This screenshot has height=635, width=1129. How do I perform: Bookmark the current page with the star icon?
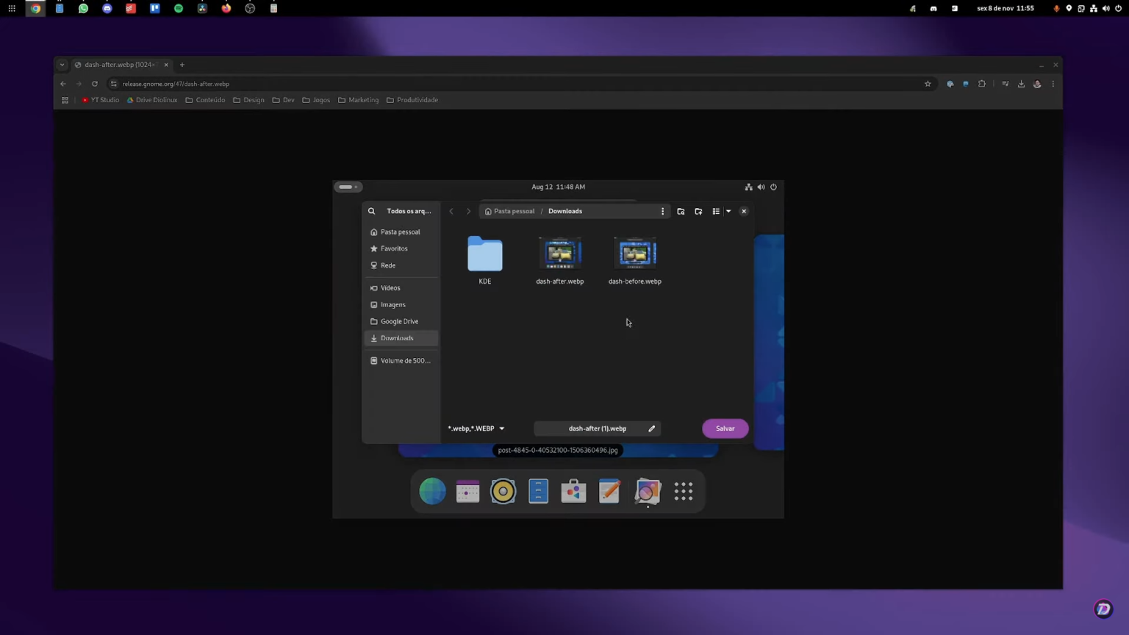pos(928,84)
